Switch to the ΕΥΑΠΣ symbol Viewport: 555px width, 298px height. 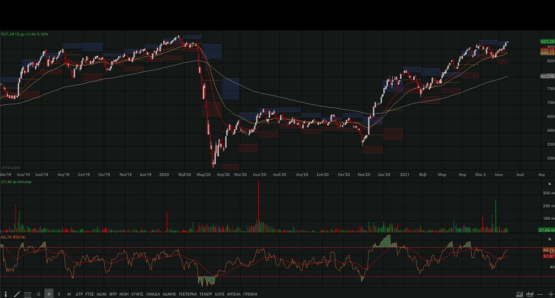coord(137,294)
